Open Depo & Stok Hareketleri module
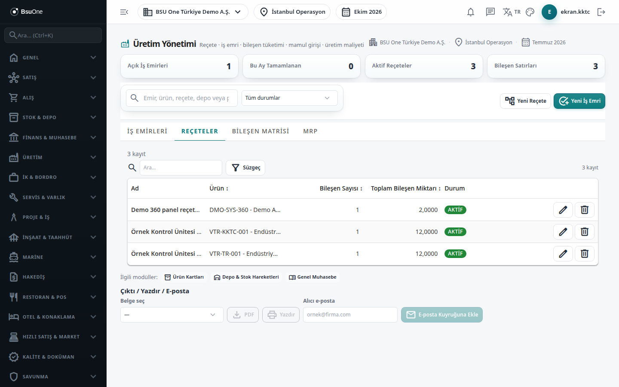The height and width of the screenshot is (387, 619). point(246,277)
